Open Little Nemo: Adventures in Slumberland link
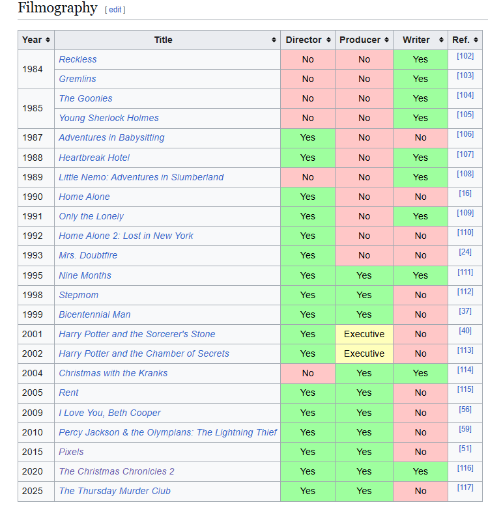The height and width of the screenshot is (511, 488). pyautogui.click(x=141, y=177)
